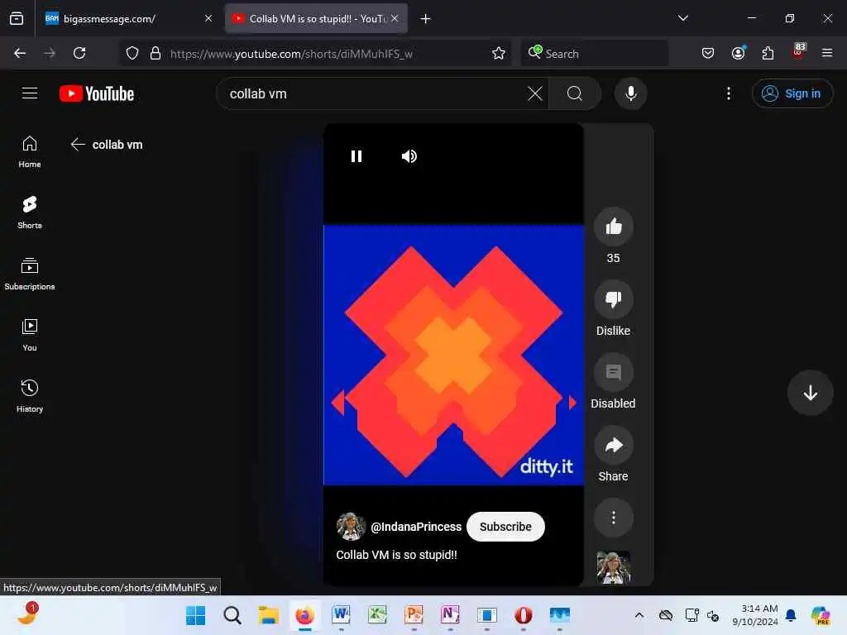
Task: Show site security padlock info
Action: pos(156,53)
